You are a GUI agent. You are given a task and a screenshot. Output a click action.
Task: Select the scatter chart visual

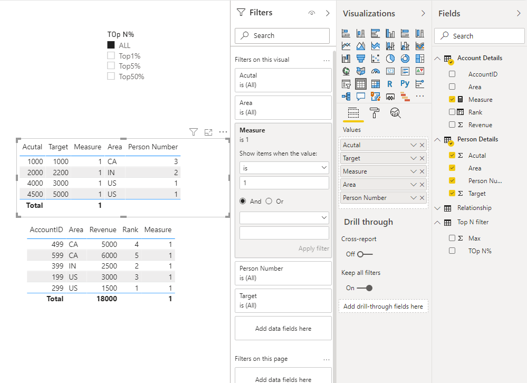pos(376,59)
